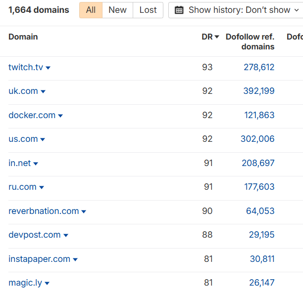Open the reverbnation.com domain link
303x294 pixels.
pyautogui.click(x=44, y=211)
